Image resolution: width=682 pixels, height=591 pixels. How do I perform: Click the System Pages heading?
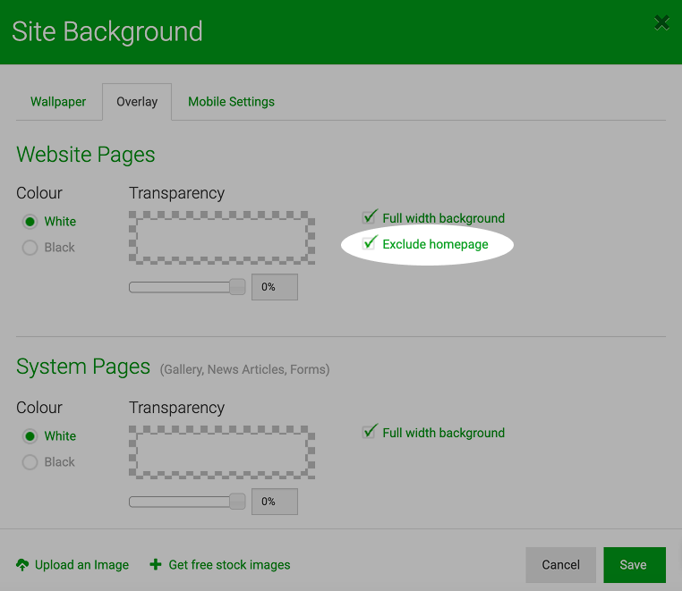coord(83,367)
